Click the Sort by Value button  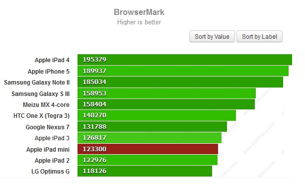212,36
